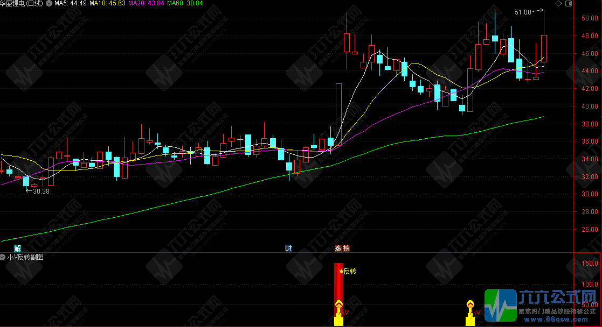The width and height of the screenshot is (602, 327).
Task: Click the 解 event marker icon
Action: point(18,248)
